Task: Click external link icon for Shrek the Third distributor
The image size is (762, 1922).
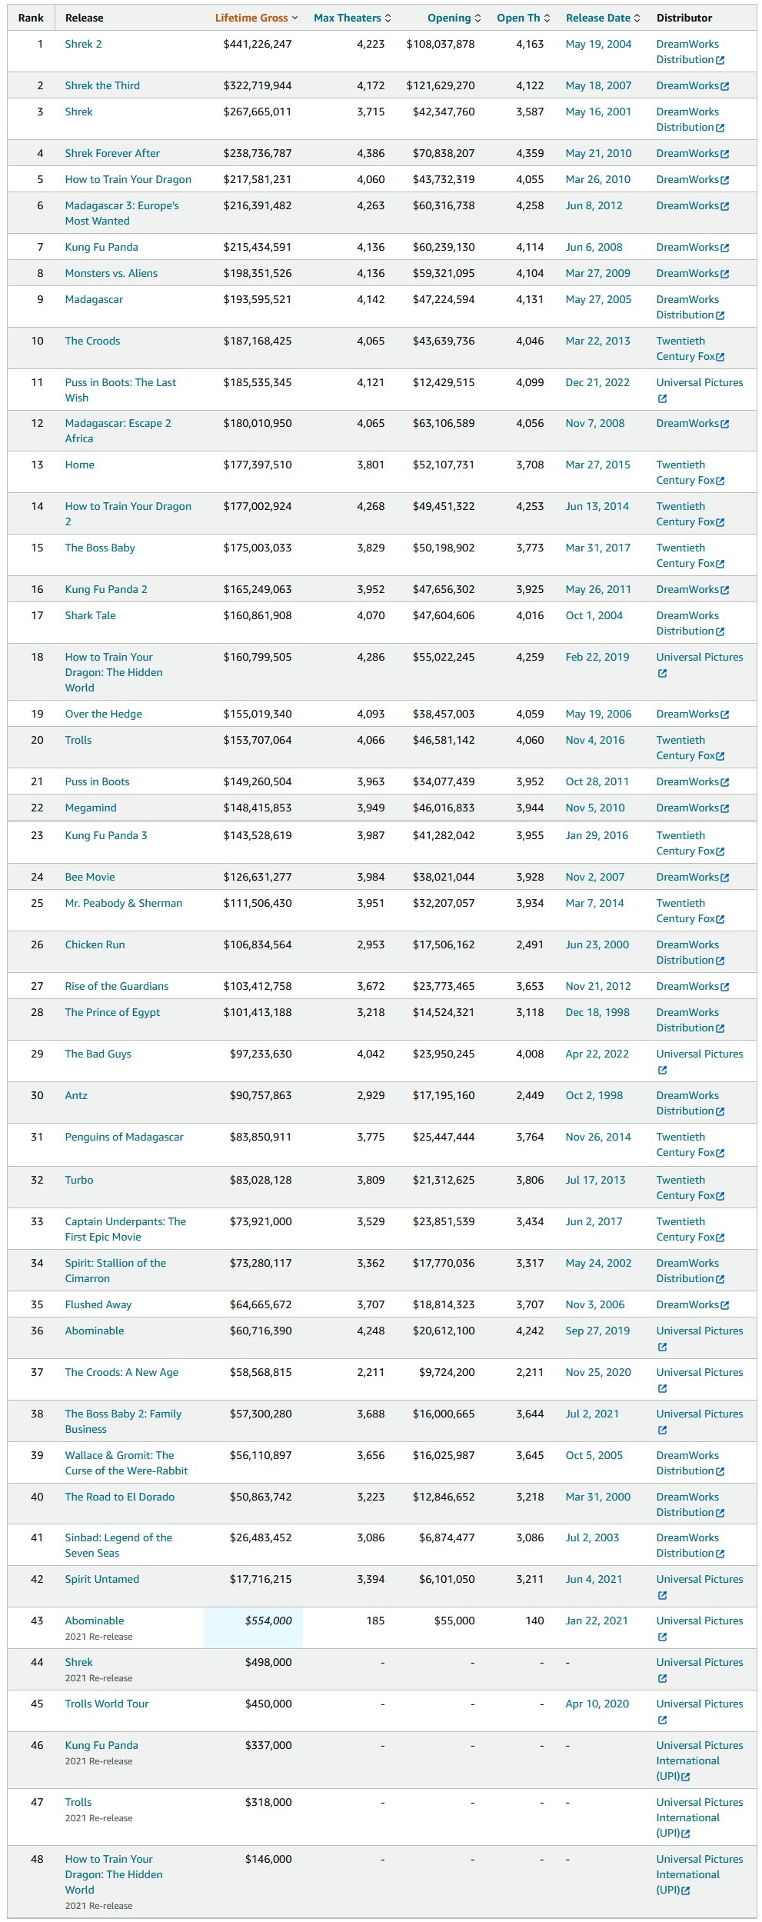Action: 725,86
